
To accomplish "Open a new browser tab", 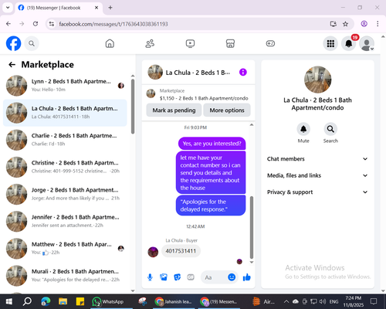I will (110, 8).
